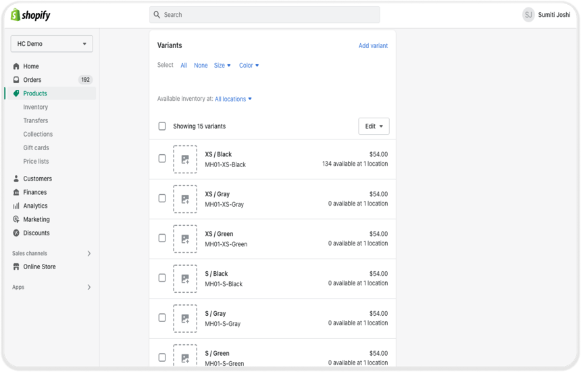This screenshot has height=372, width=581.
Task: Open Home via its house icon
Action: coord(16,66)
